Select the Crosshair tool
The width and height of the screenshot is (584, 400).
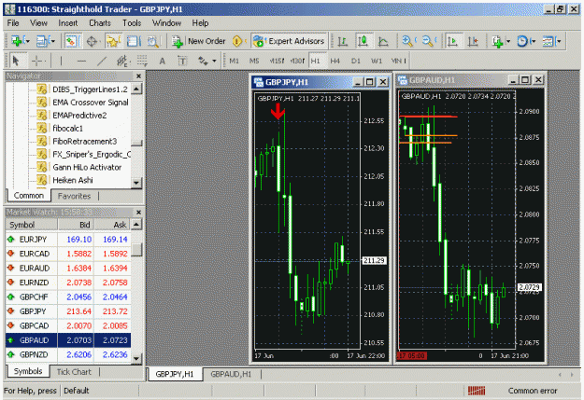coord(36,61)
